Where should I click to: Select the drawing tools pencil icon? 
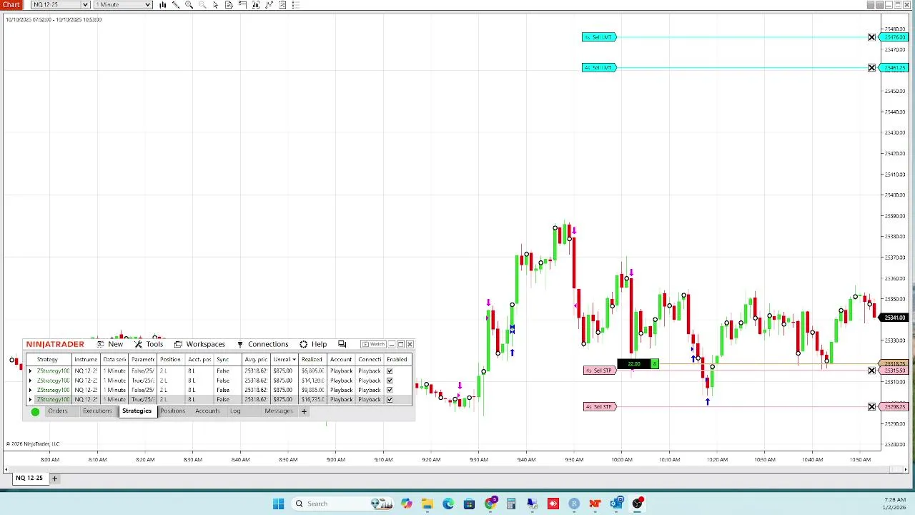coord(176,5)
